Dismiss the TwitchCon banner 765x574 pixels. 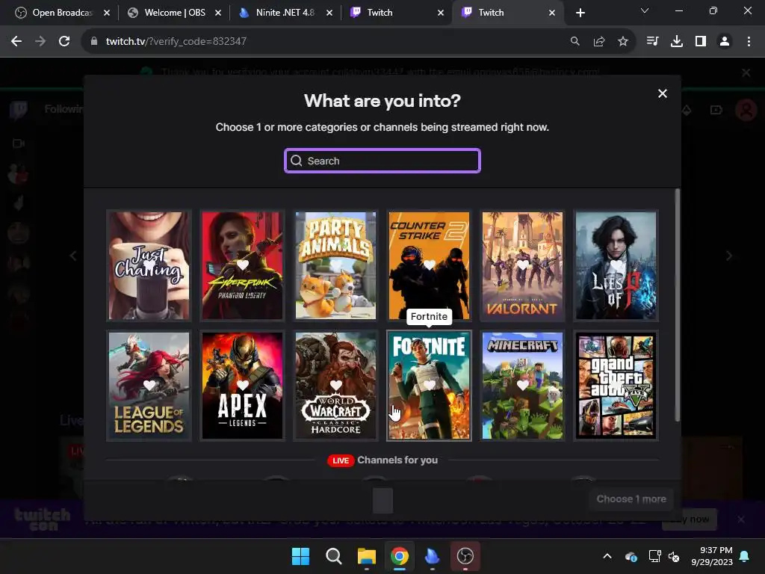[x=741, y=519]
